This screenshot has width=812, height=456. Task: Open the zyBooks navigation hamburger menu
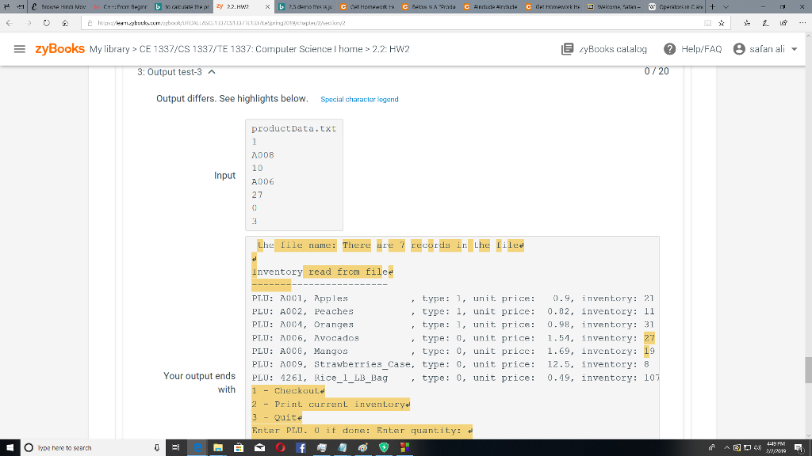tap(20, 47)
